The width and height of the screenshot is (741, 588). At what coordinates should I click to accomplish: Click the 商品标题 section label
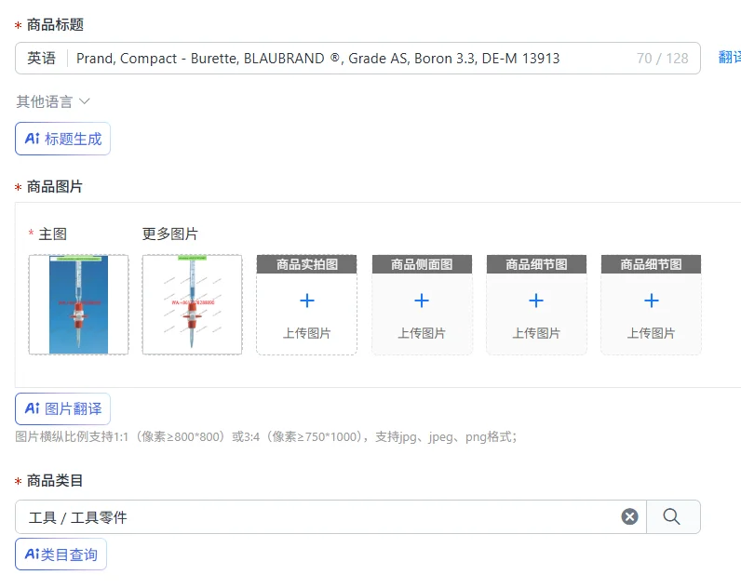click(x=55, y=24)
